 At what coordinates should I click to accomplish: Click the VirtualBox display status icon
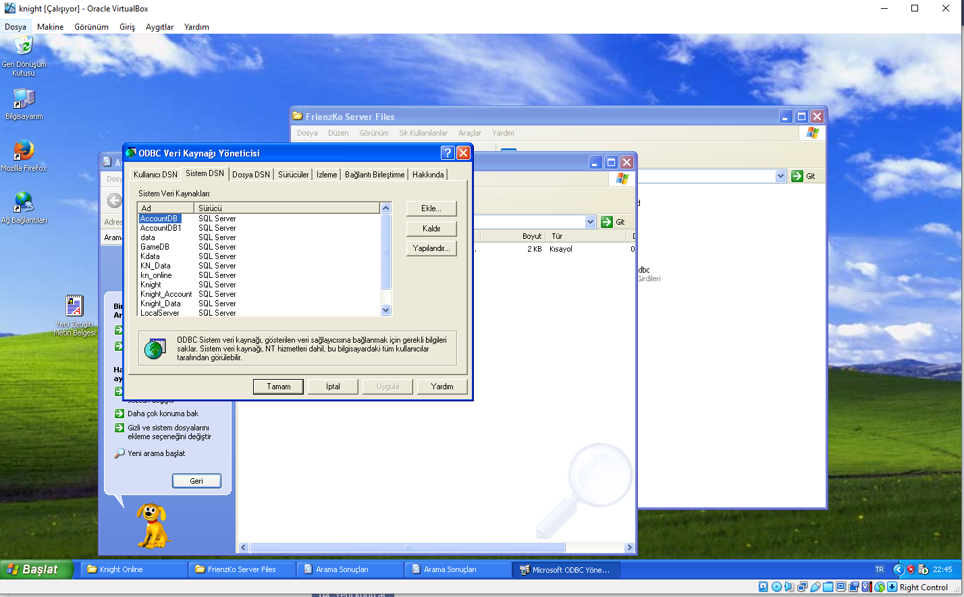840,587
